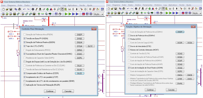Click the grid hash icon in left window's toolbar
The height and width of the screenshot is (98, 203).
pyautogui.click(x=90, y=9)
